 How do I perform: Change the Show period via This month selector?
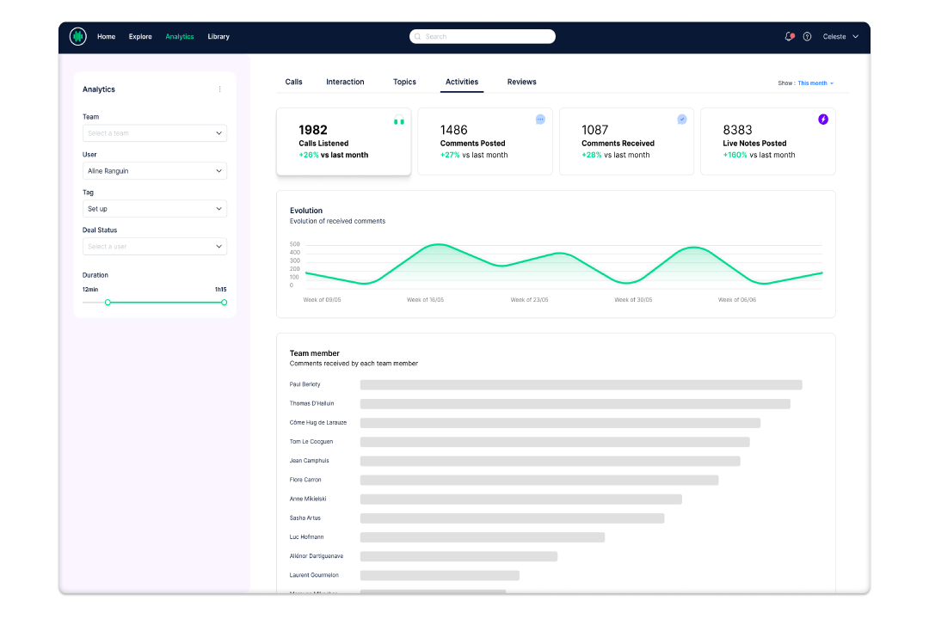(812, 83)
